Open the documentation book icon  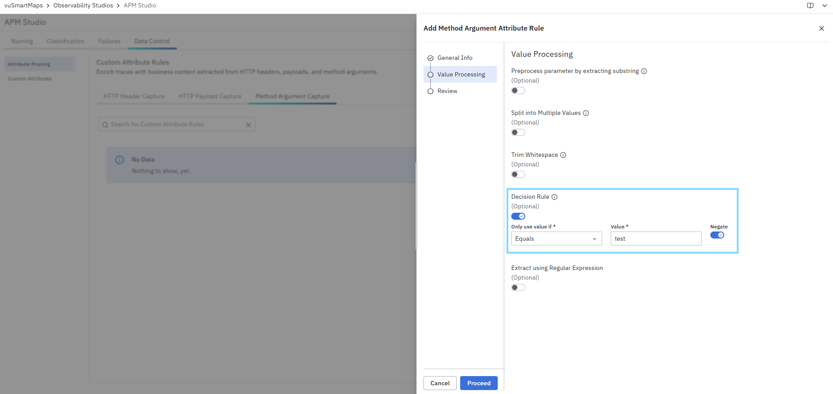tap(810, 6)
